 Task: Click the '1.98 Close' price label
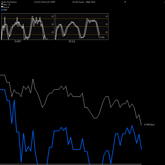[x=149, y=125]
